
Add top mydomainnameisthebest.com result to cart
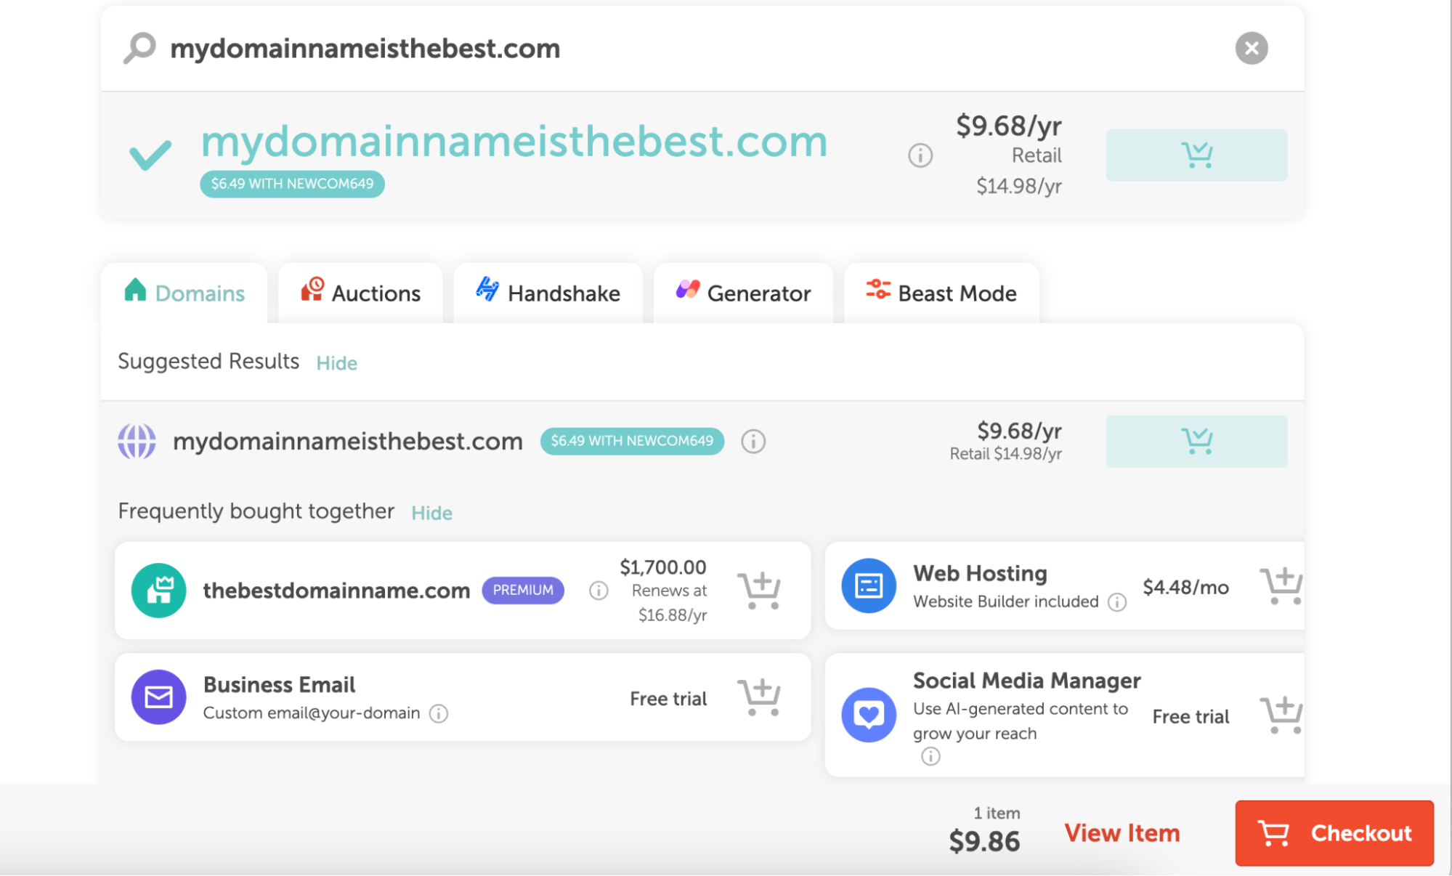click(1196, 155)
